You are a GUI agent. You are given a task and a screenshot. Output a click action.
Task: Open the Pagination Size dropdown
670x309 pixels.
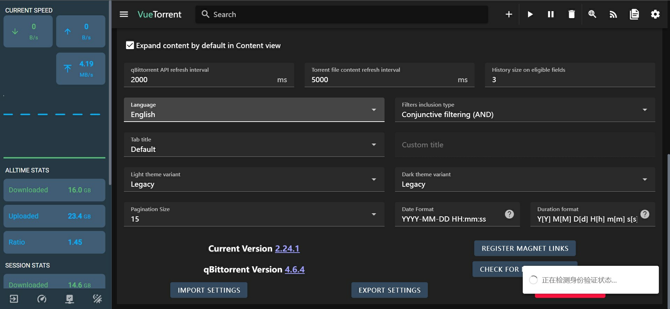pyautogui.click(x=254, y=214)
